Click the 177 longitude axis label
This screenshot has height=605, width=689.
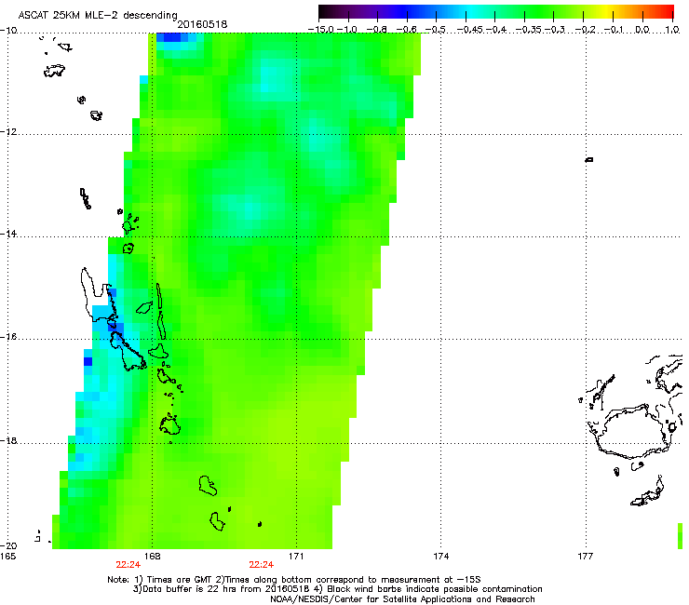click(586, 557)
